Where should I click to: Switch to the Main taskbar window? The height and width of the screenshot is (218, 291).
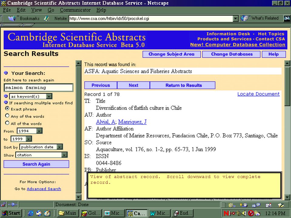pos(68,213)
